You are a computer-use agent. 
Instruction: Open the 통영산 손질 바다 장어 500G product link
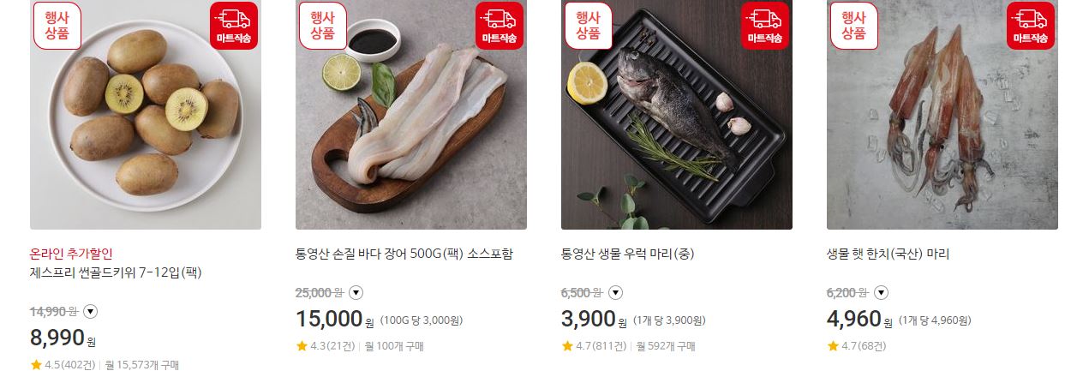(x=404, y=254)
